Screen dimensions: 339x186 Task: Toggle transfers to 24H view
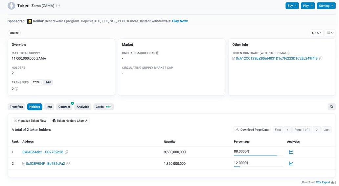pyautogui.click(x=48, y=82)
